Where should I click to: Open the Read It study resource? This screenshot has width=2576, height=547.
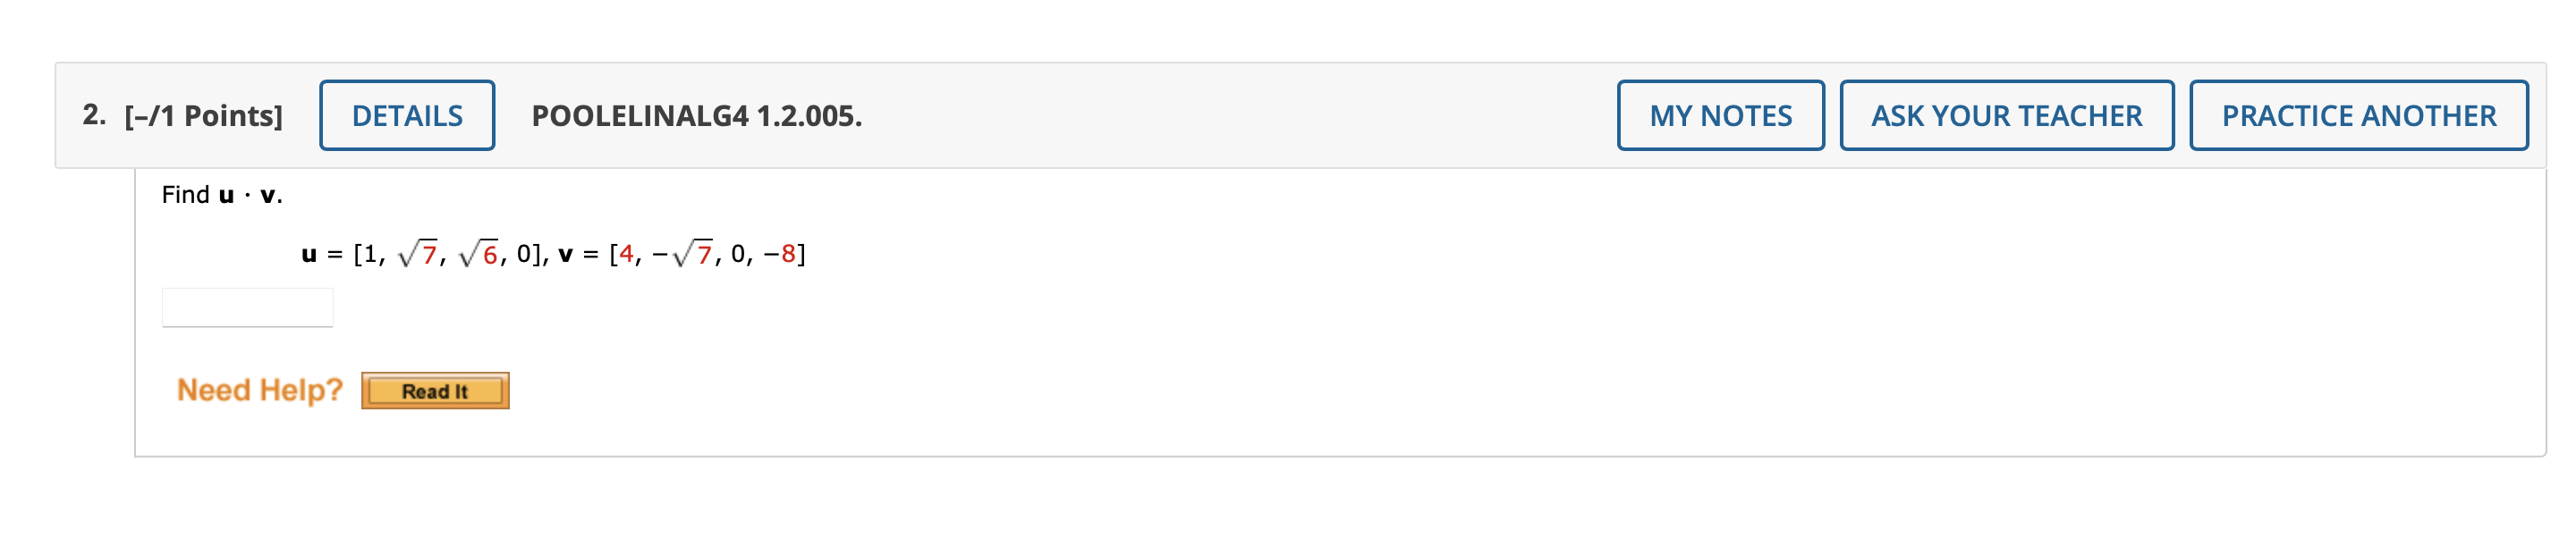(435, 391)
